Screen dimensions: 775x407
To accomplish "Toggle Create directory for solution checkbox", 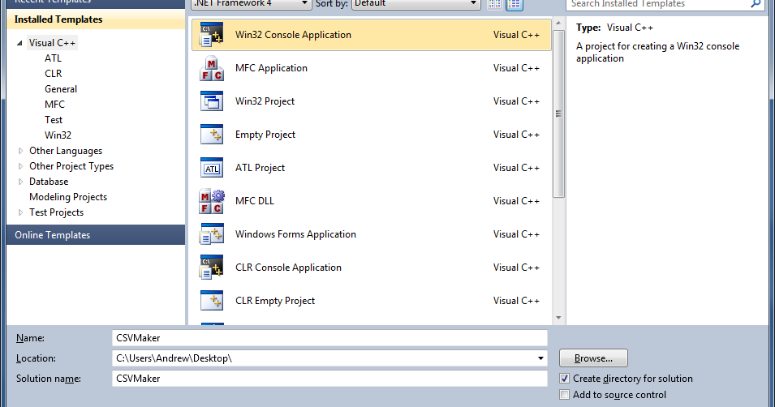I will click(x=565, y=379).
